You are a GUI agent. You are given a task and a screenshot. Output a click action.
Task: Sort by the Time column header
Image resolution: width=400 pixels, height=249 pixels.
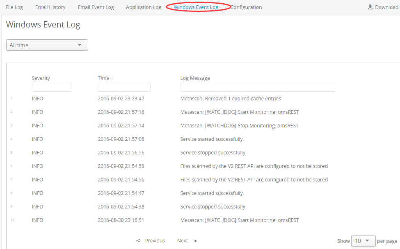[103, 78]
